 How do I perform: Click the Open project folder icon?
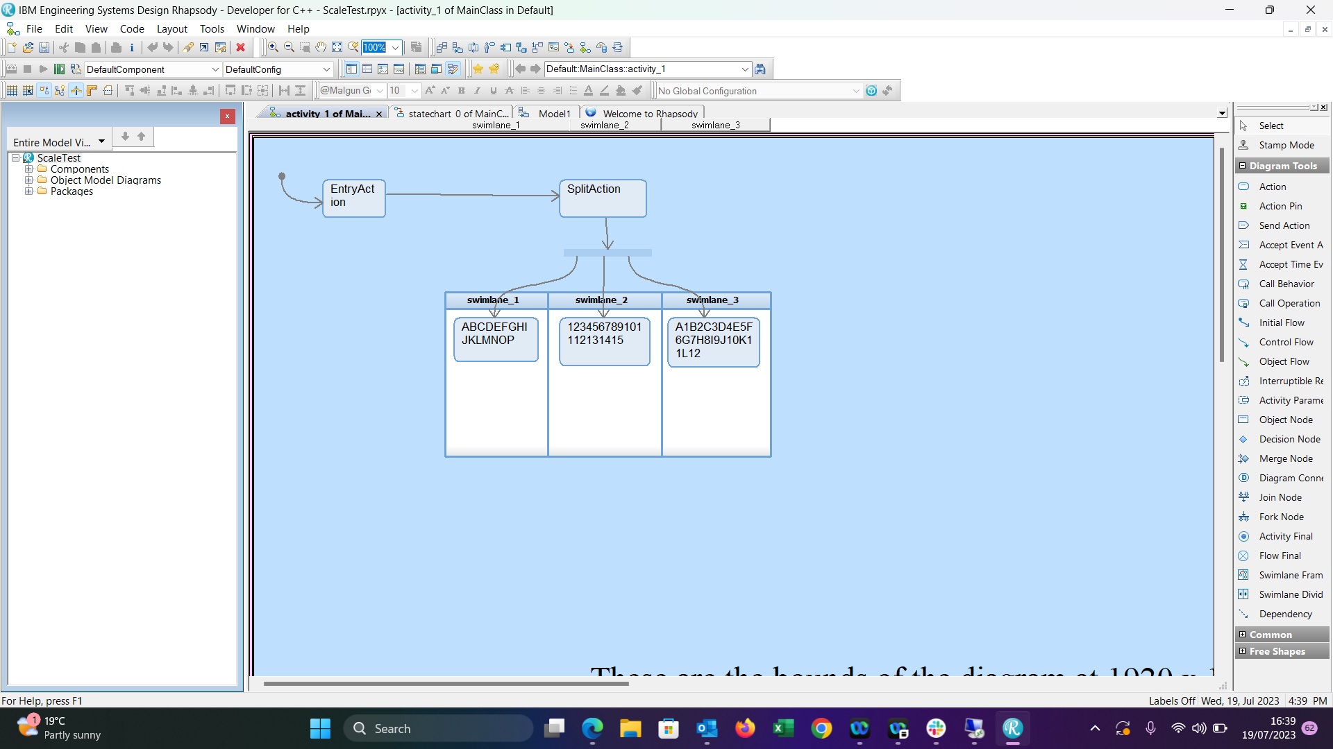click(28, 48)
